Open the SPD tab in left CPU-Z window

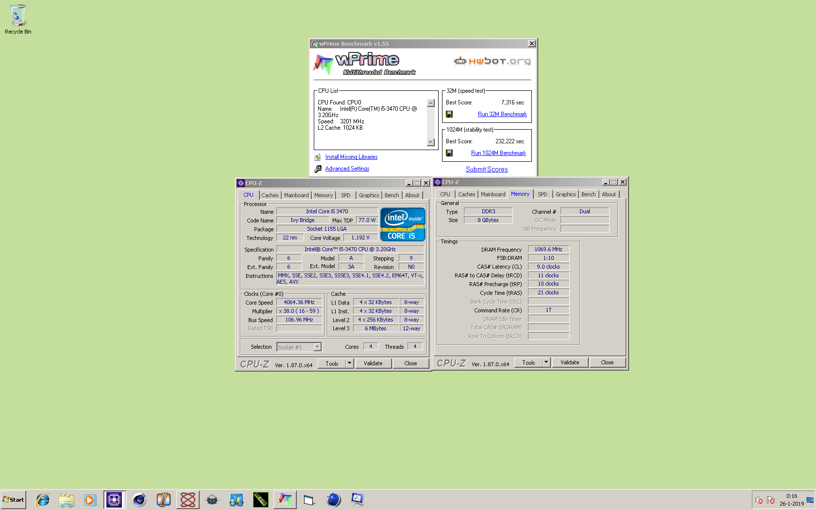346,195
